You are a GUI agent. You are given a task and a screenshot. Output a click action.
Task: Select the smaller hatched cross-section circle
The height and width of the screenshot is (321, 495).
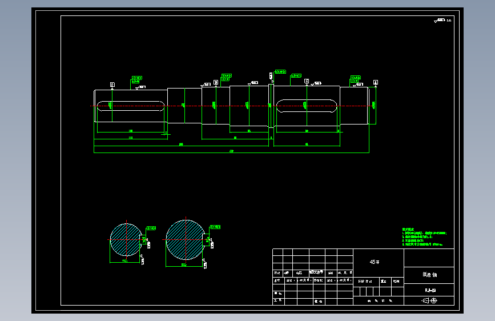[x=126, y=240]
